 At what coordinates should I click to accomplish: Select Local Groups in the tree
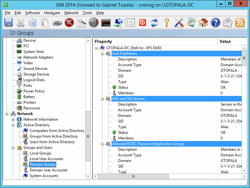[40, 153]
